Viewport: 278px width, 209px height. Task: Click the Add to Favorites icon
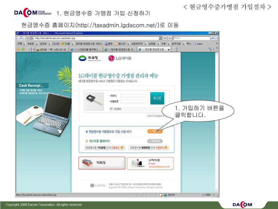coord(23,49)
